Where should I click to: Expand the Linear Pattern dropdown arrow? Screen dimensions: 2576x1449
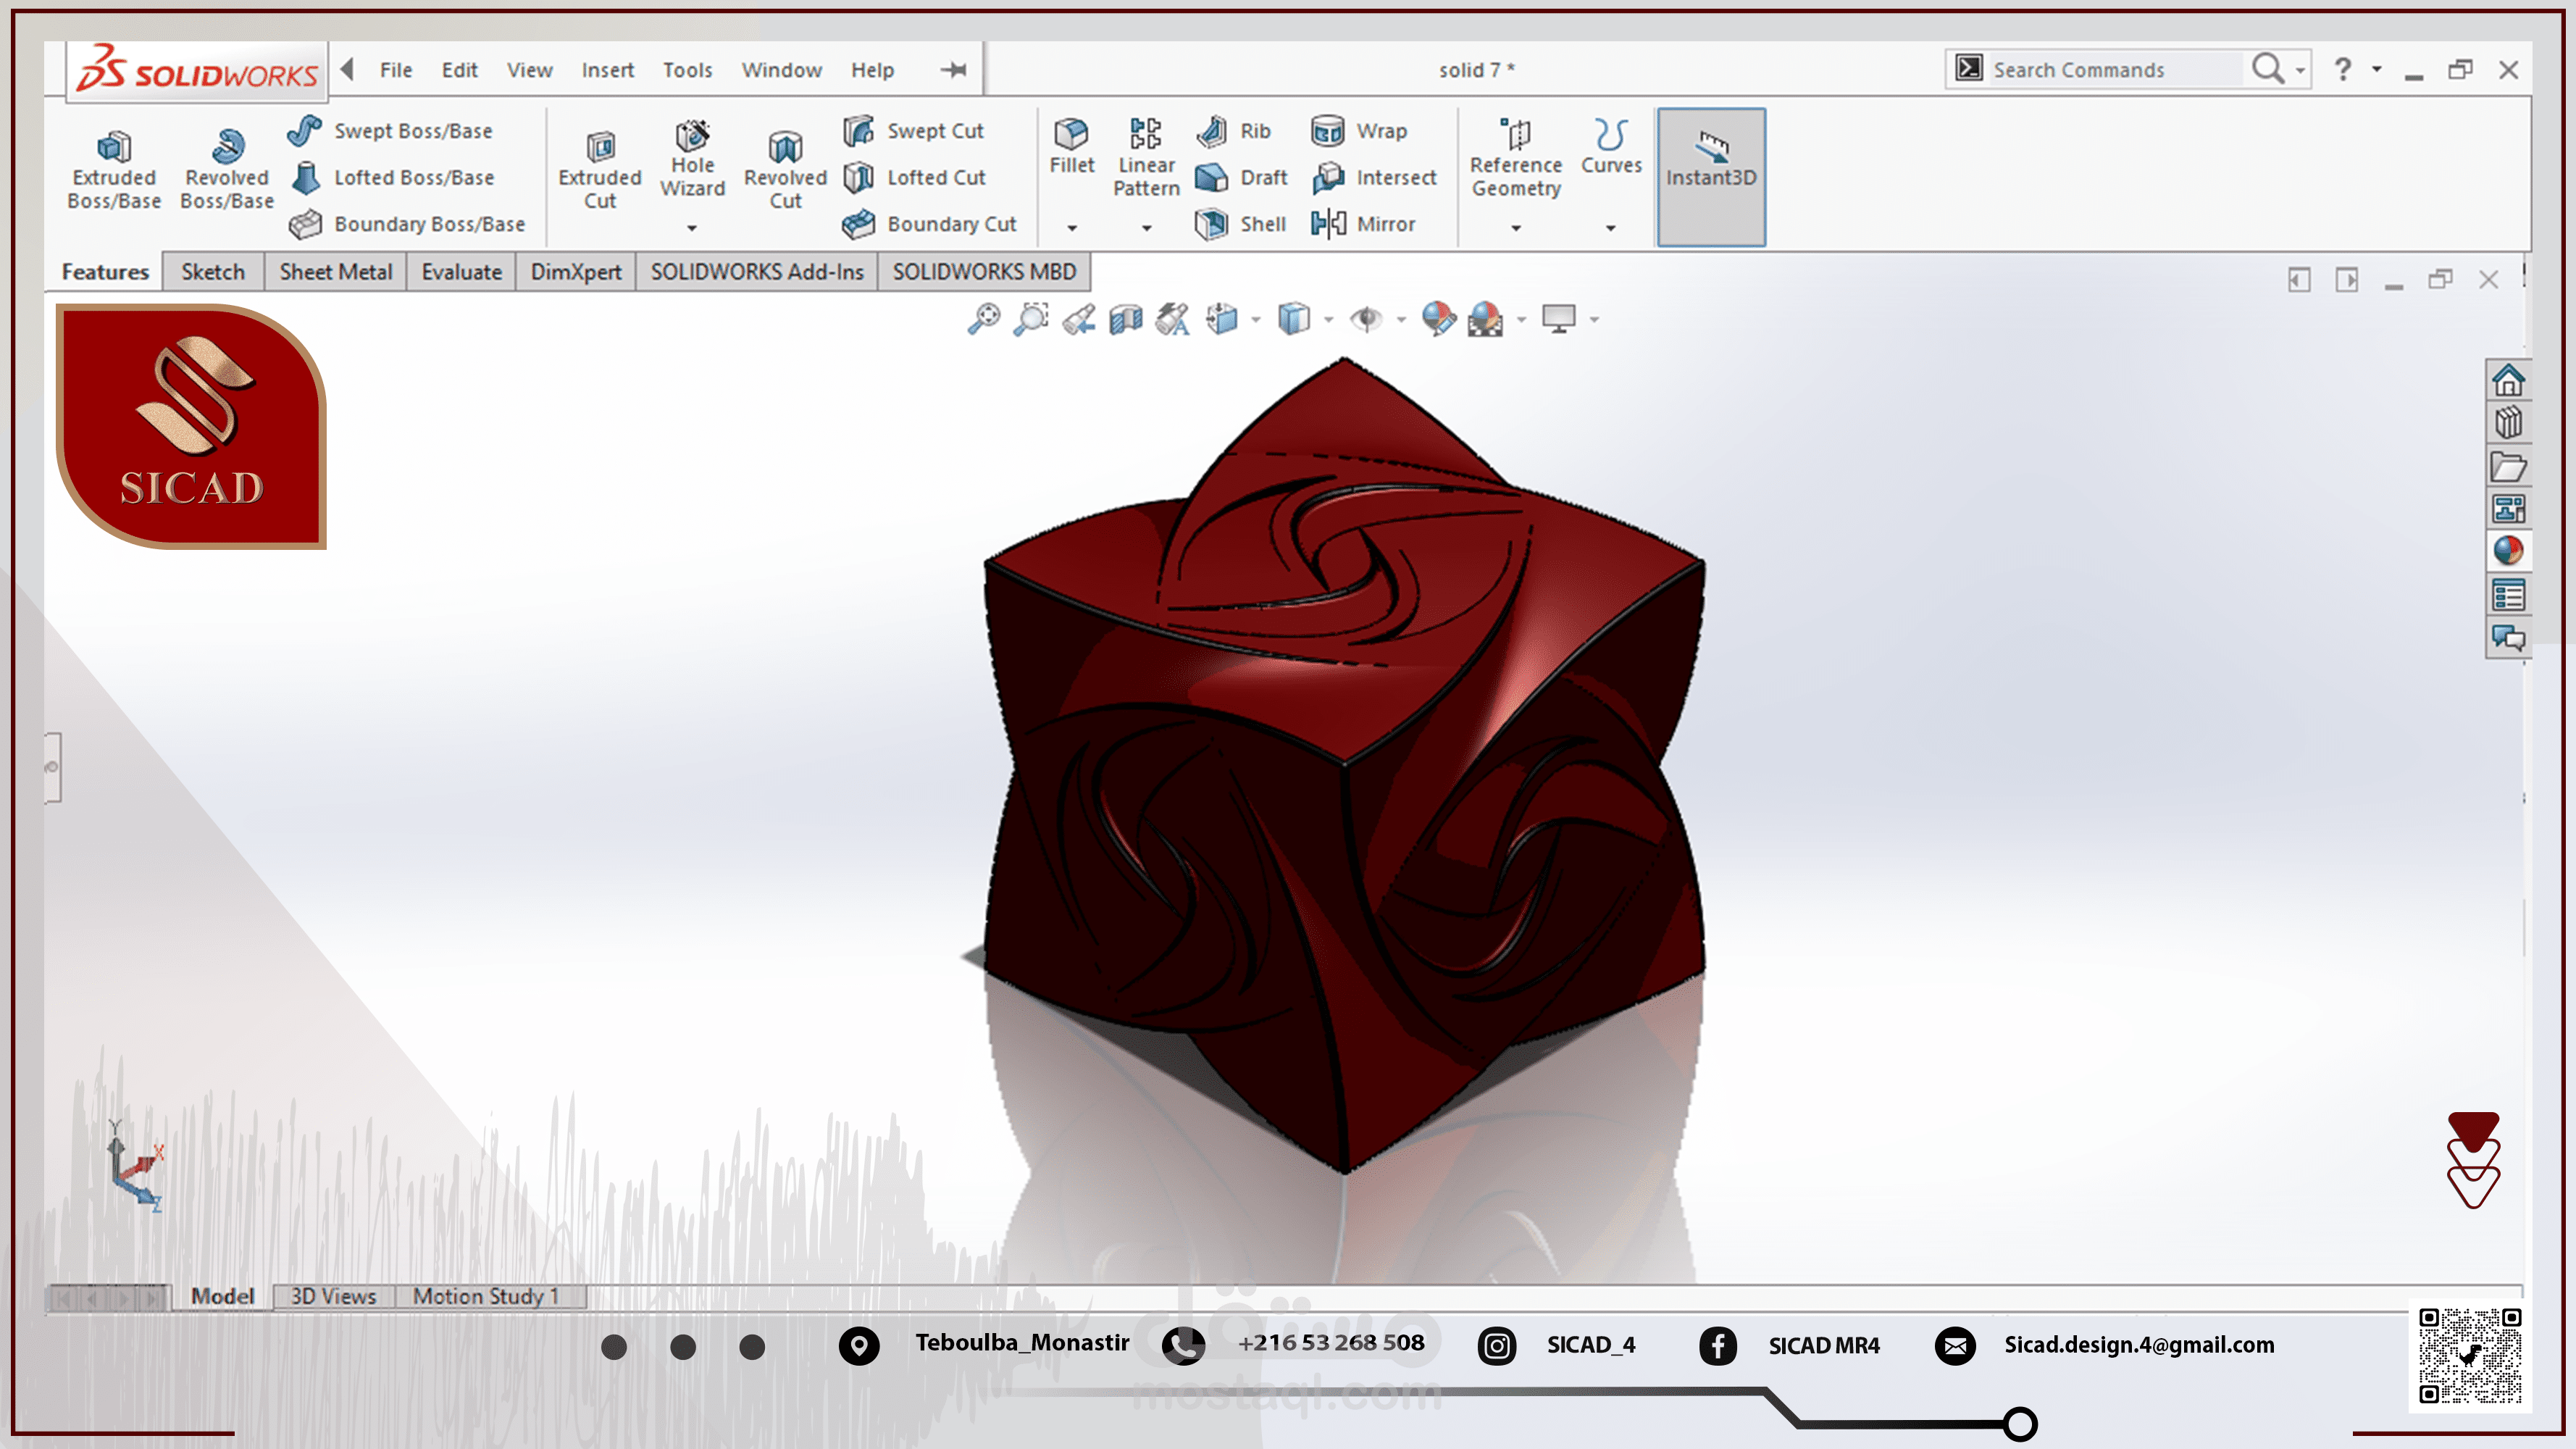pos(1145,228)
